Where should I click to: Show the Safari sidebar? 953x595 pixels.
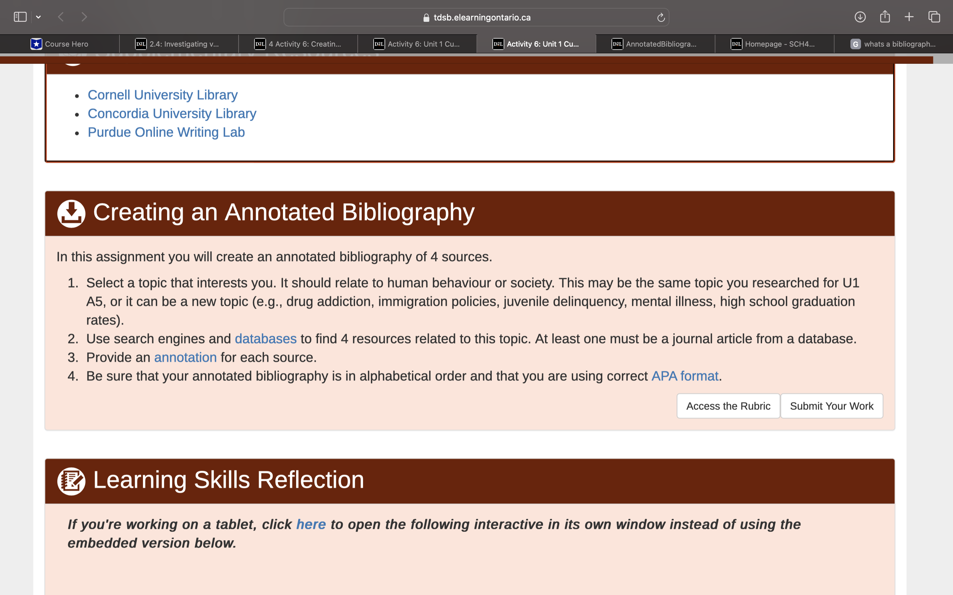pyautogui.click(x=20, y=17)
